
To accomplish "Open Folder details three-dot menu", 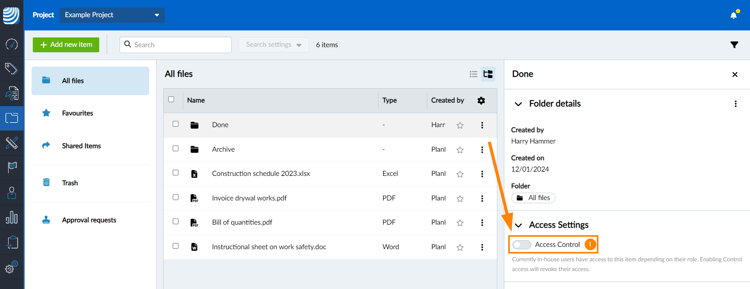I will (736, 104).
